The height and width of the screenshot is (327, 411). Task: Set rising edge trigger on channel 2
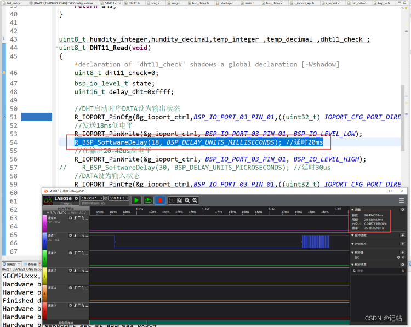[x=75, y=253]
